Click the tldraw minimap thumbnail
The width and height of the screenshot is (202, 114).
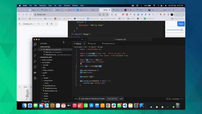point(27,95)
